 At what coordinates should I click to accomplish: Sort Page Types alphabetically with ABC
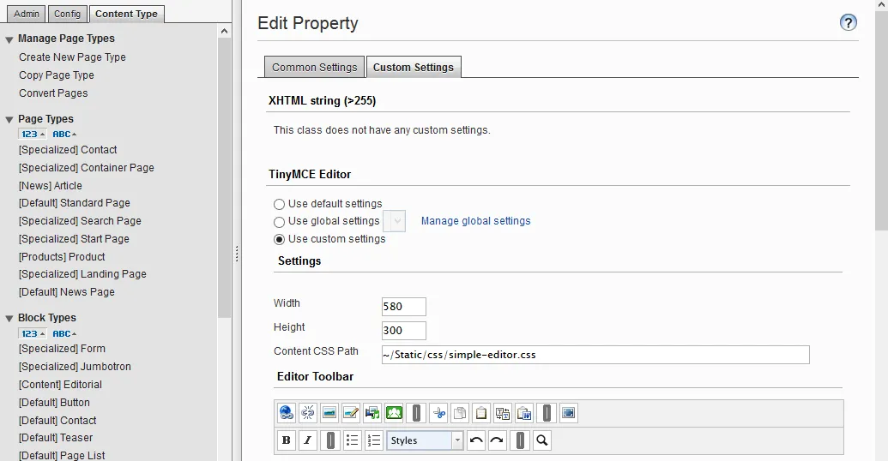click(x=64, y=134)
